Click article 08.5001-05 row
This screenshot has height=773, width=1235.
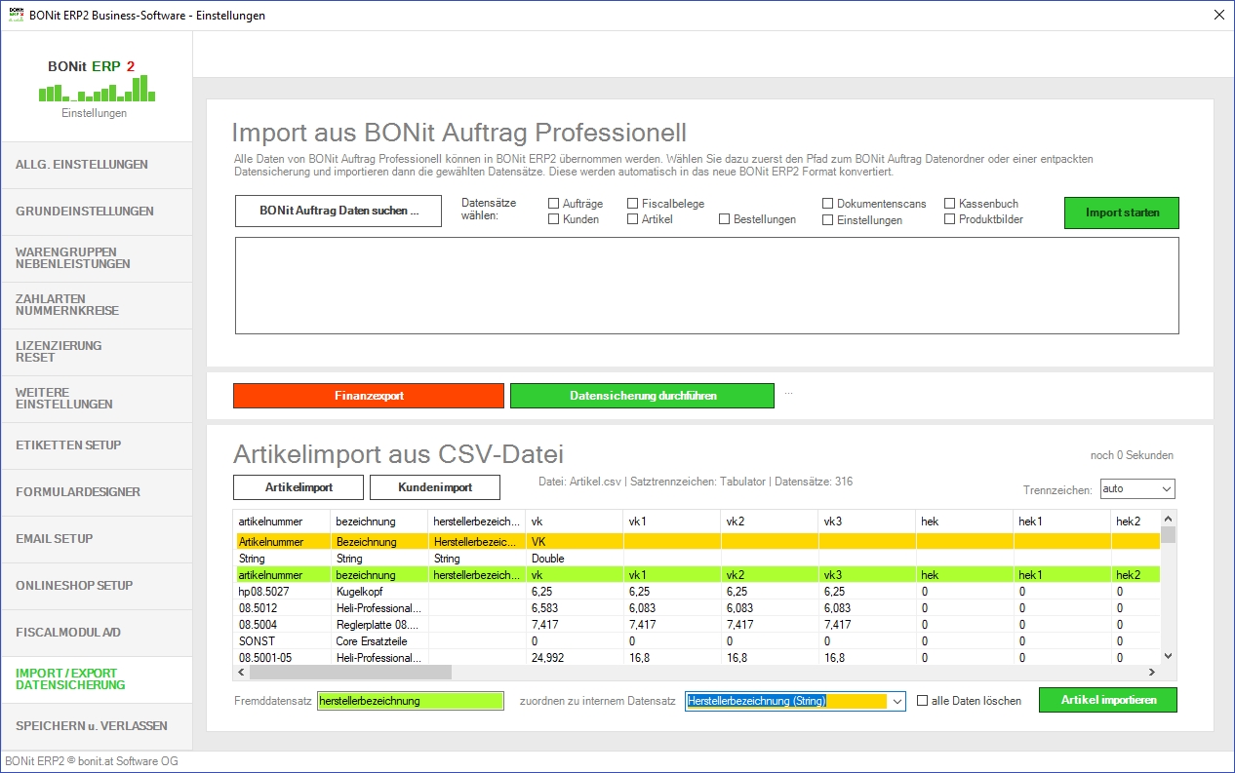(x=697, y=658)
